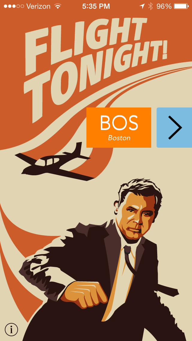Tap the airplane silhouette illustration
Image resolution: width=192 pixels, height=341 pixels.
[53, 161]
